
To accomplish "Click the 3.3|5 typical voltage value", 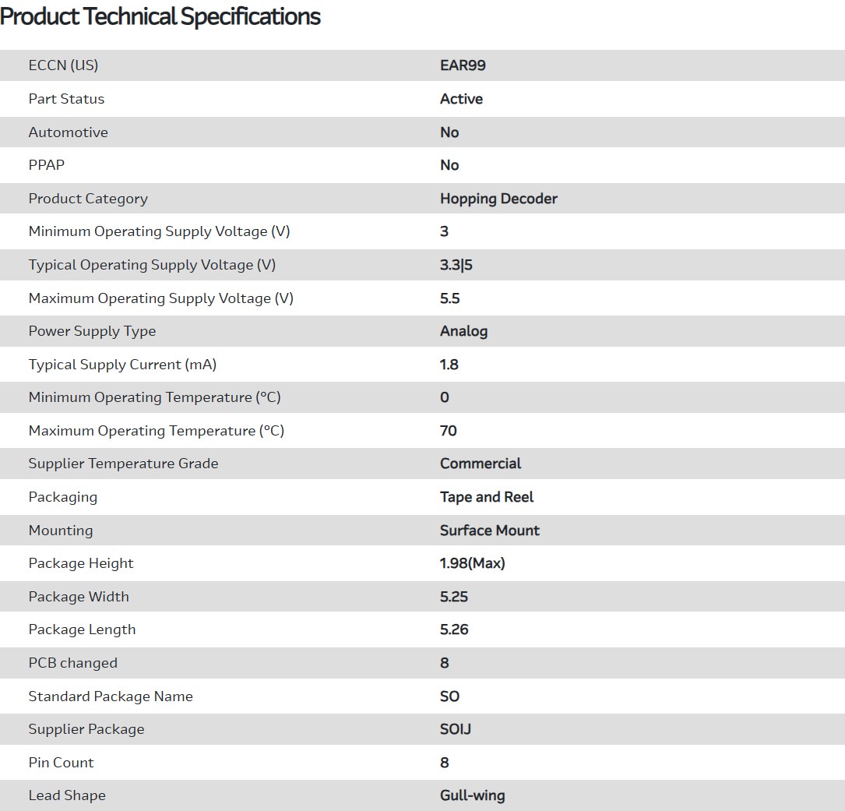I will click(x=456, y=265).
